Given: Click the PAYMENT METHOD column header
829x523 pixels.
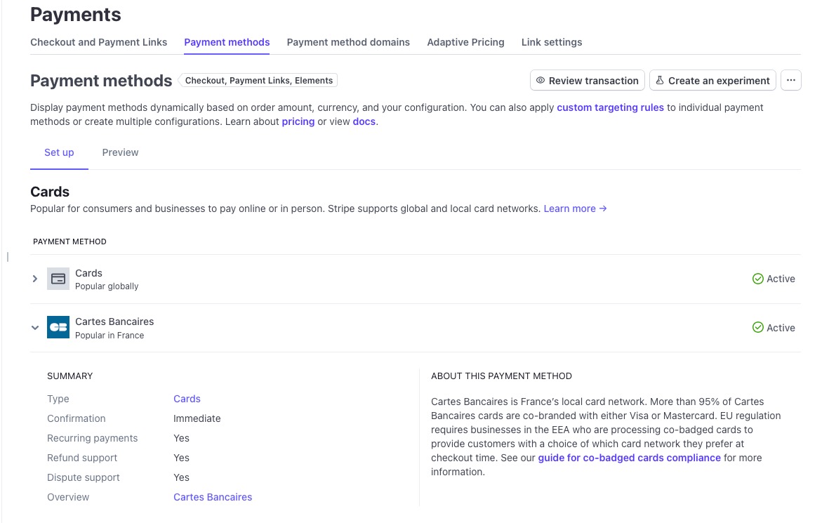Looking at the screenshot, I should coord(69,241).
